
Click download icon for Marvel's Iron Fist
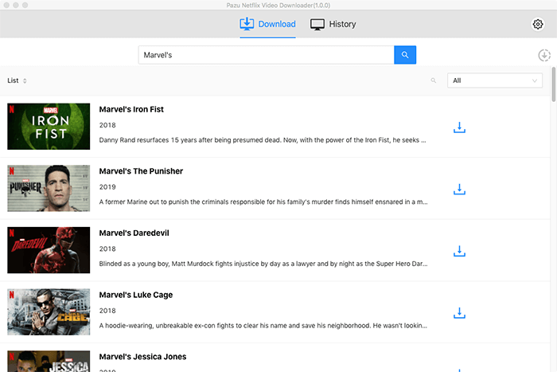pos(459,127)
